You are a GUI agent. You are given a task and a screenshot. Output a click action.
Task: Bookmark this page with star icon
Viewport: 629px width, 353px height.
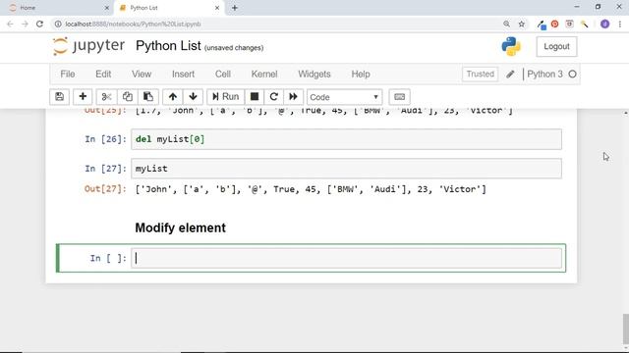522,24
